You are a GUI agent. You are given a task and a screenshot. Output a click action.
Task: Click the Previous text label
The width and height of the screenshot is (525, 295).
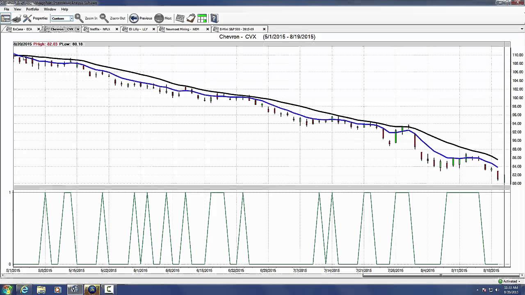click(x=146, y=18)
